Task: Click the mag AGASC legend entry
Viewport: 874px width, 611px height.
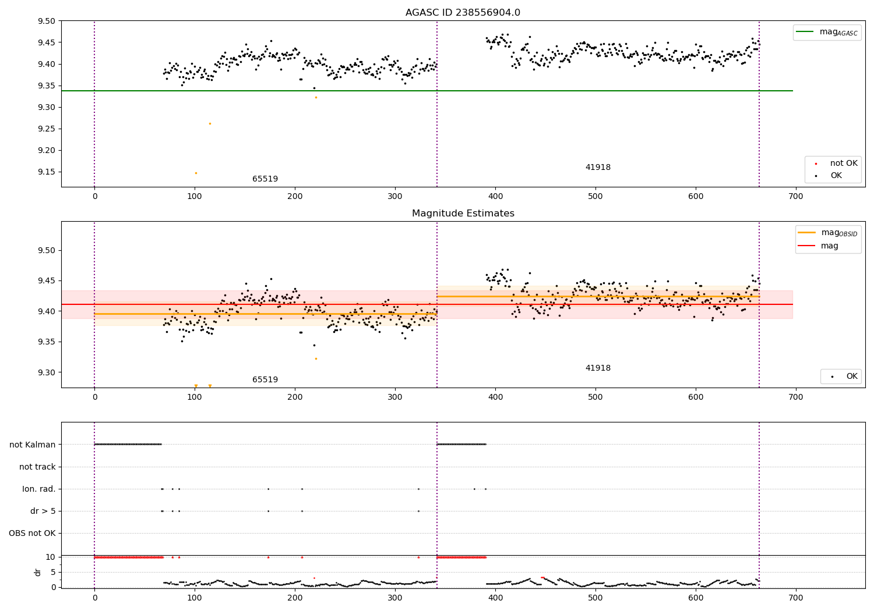Action: 827,32
